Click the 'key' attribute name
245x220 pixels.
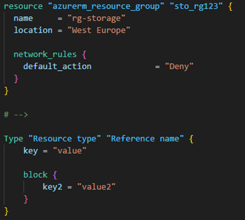coord(31,151)
